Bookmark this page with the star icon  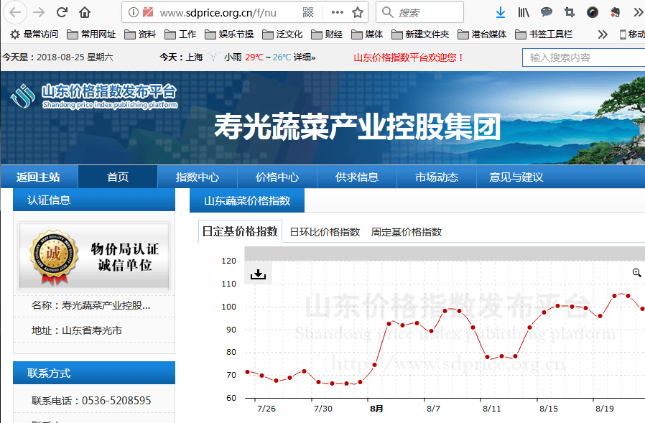(358, 12)
